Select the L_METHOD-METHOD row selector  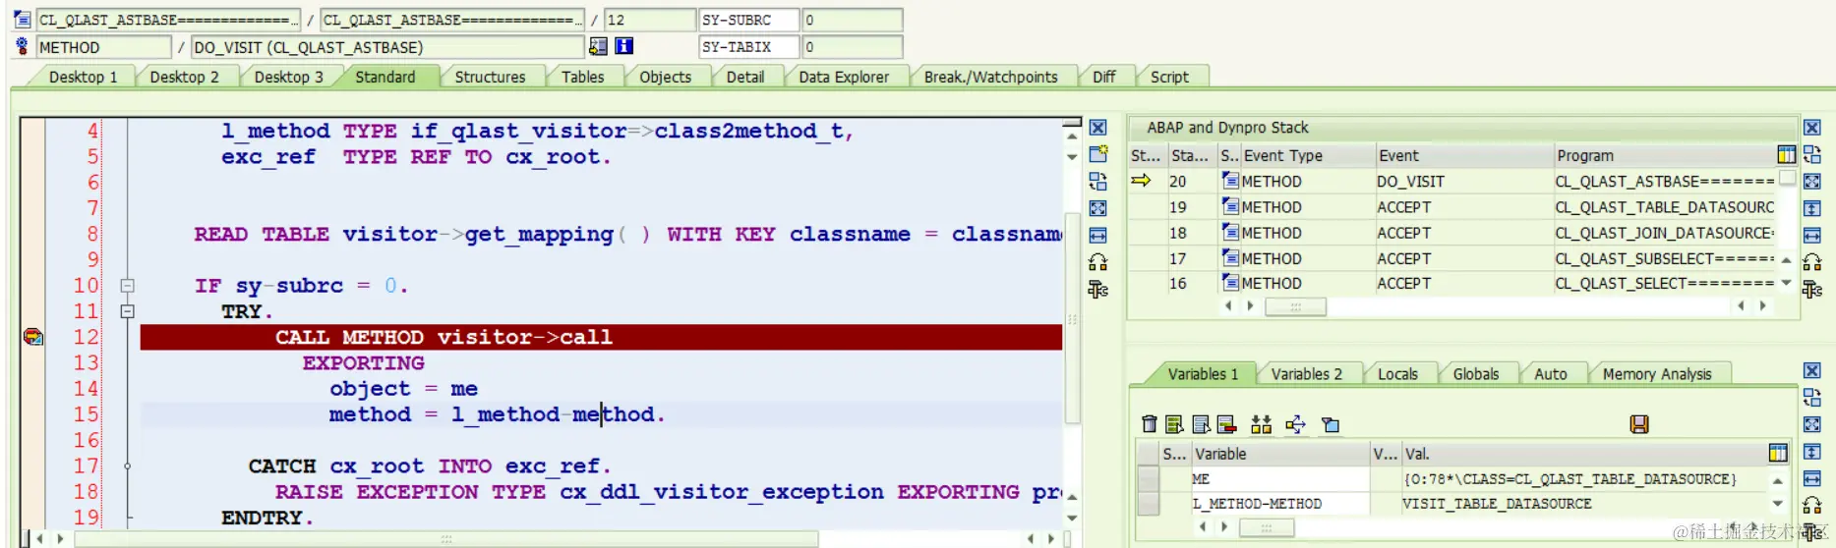[1148, 504]
